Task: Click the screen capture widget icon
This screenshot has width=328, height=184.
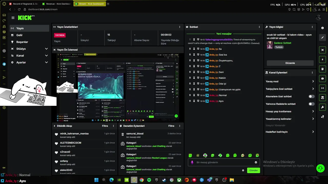Action: pyautogui.click(x=322, y=50)
